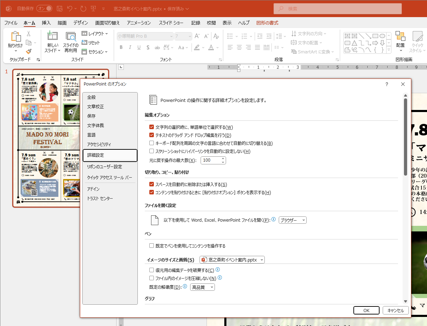
Task: Check ファイル内のイメージを圧縮しない option
Action: pos(151,278)
